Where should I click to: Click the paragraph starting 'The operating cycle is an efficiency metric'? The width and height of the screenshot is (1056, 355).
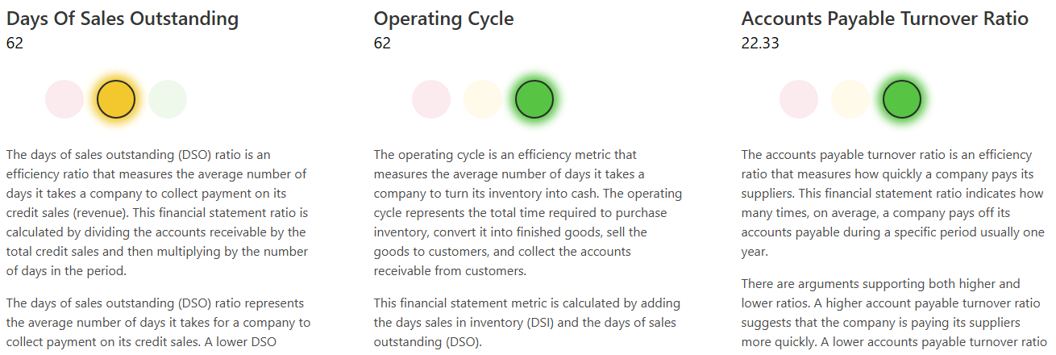pos(527,213)
